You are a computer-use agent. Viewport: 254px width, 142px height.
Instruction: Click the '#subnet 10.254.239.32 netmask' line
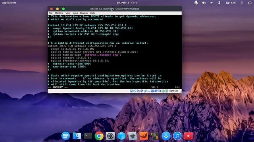tap(87, 25)
